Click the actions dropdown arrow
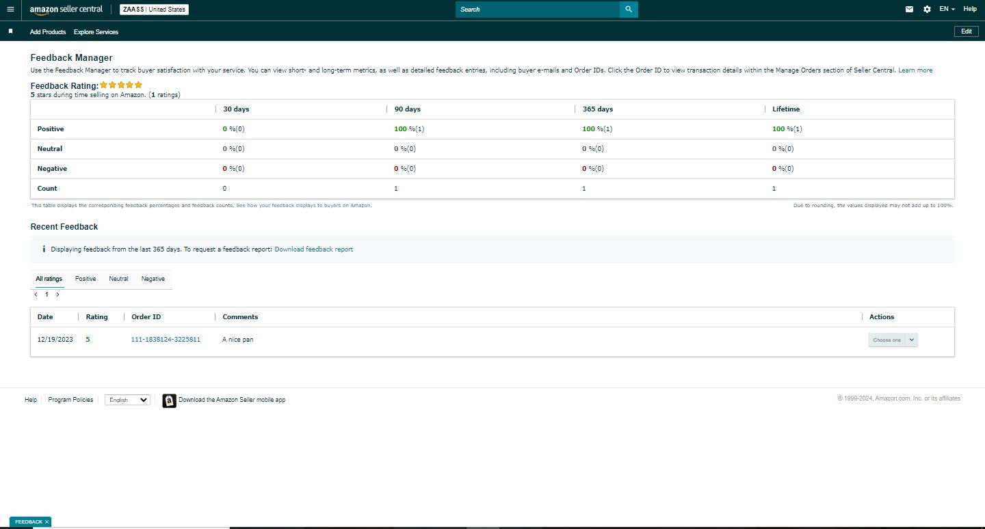 [912, 340]
